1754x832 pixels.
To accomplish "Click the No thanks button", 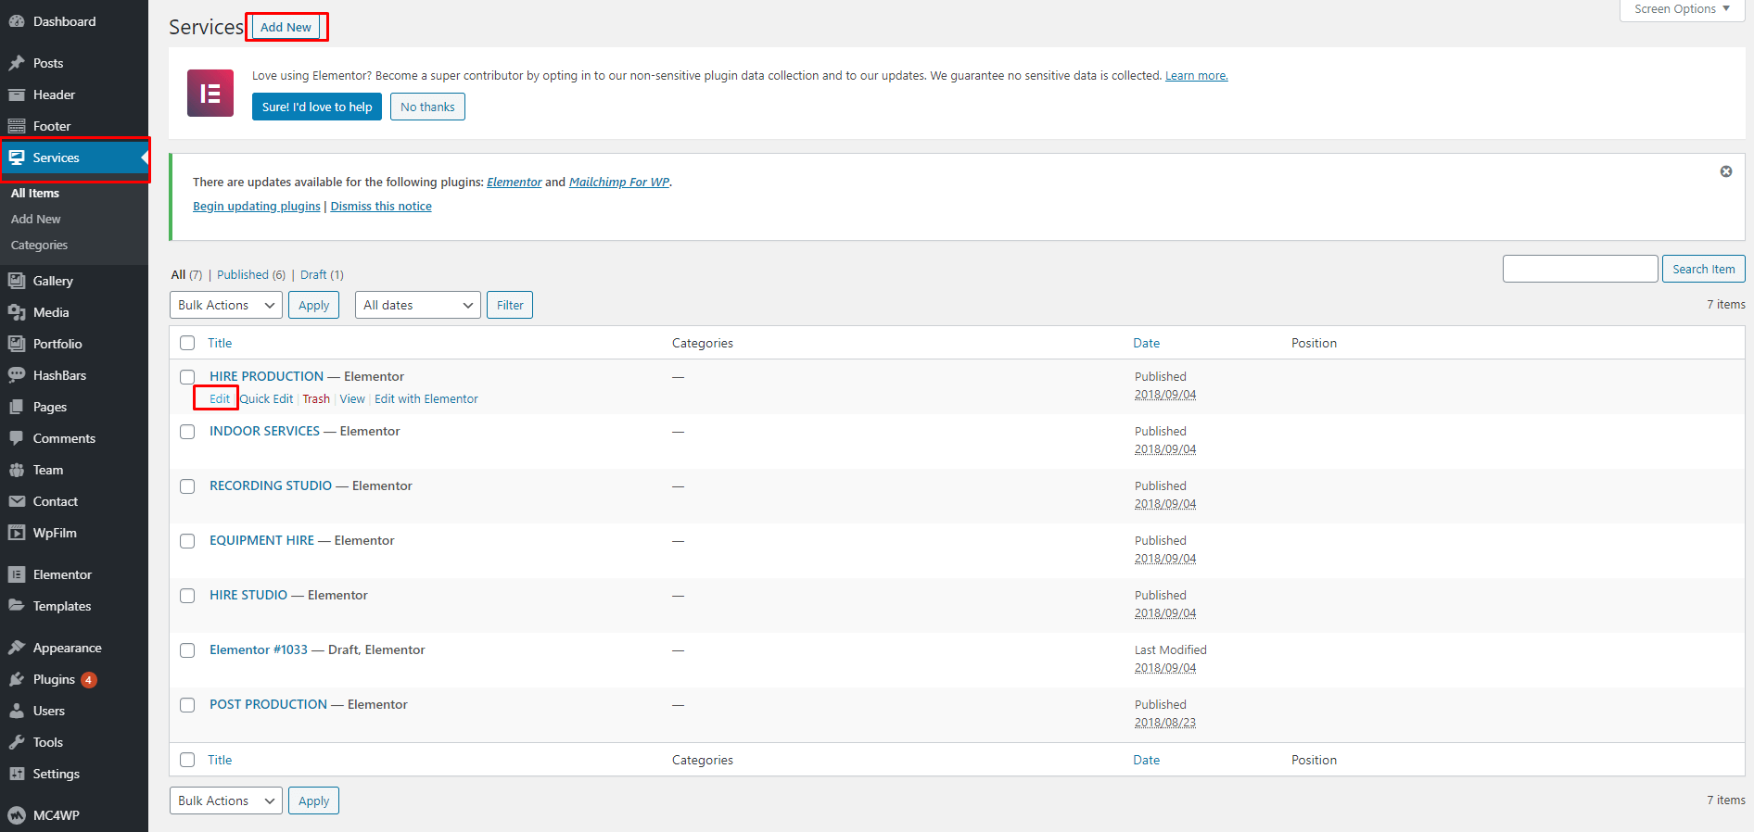I will point(427,107).
